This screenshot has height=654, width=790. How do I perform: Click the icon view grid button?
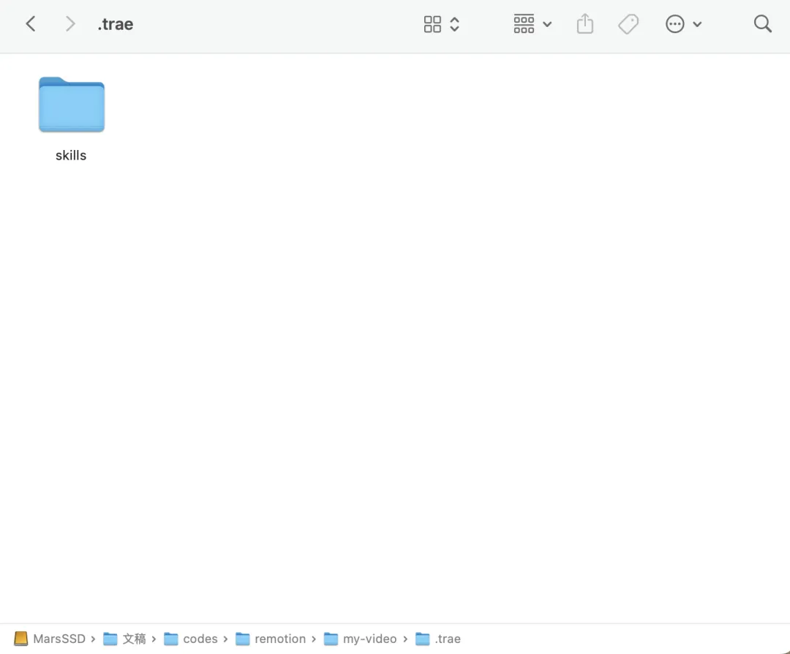432,24
